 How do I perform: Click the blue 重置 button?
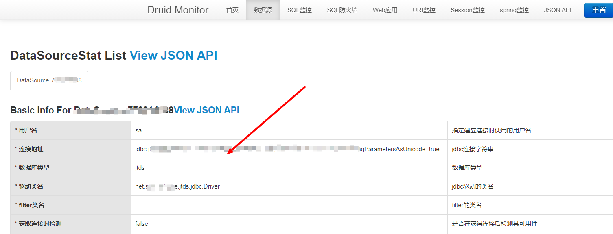tap(598, 10)
